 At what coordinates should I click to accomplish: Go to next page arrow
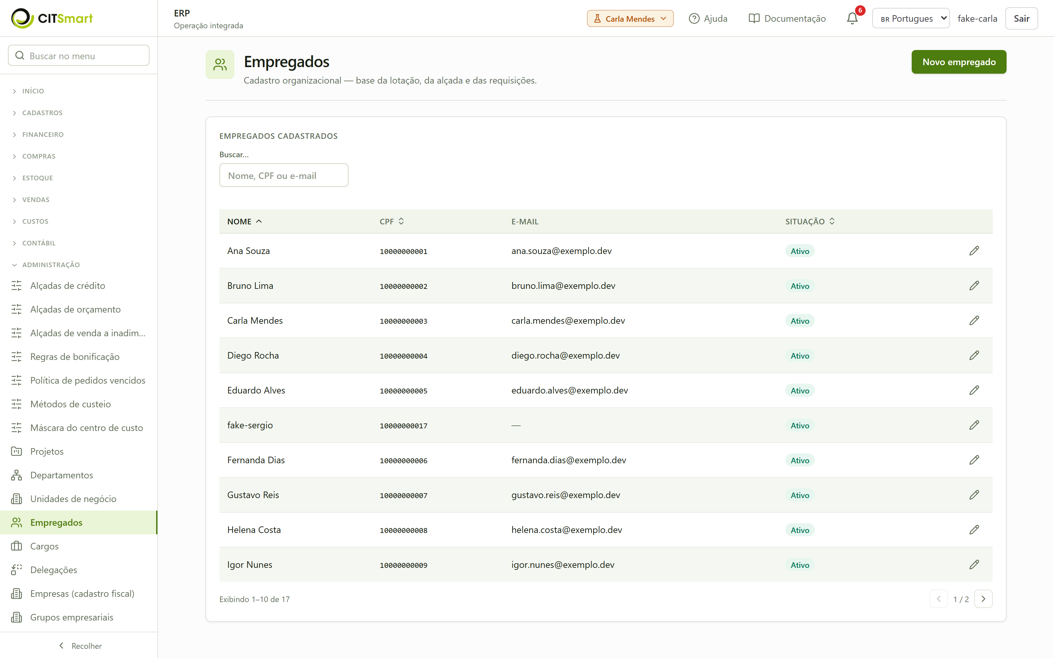coord(983,599)
